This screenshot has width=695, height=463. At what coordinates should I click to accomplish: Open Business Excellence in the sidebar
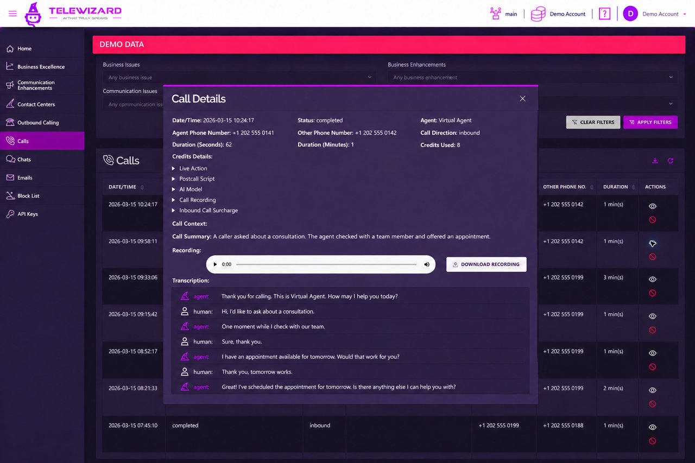click(x=42, y=67)
